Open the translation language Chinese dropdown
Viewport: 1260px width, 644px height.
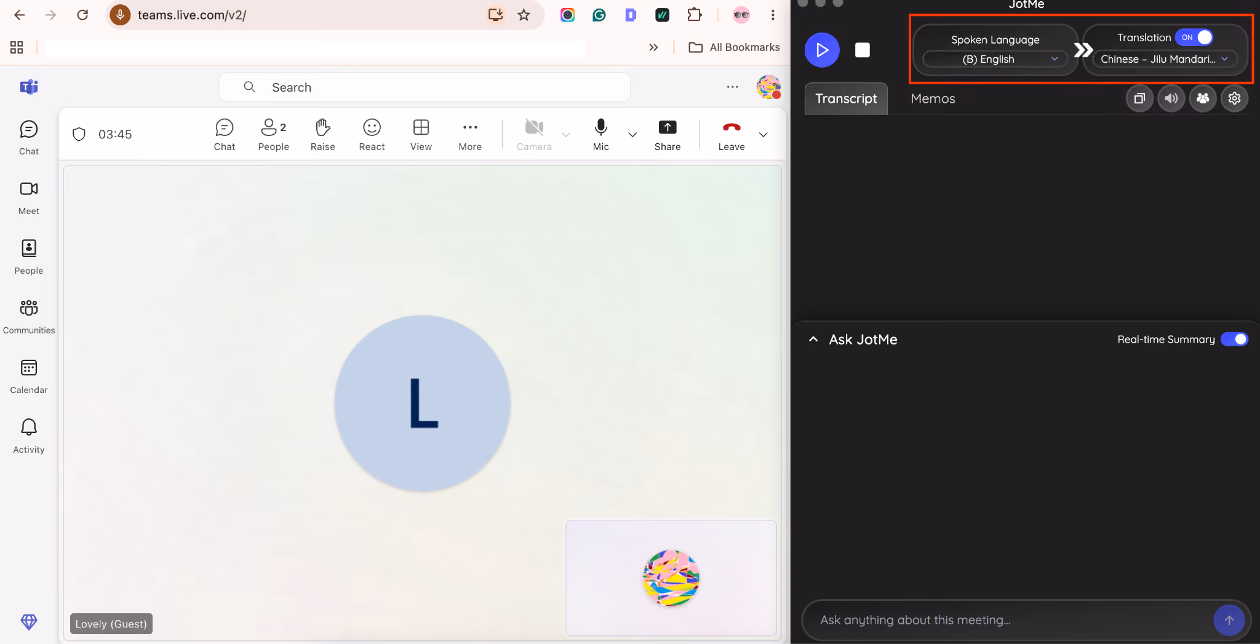[x=1164, y=59]
